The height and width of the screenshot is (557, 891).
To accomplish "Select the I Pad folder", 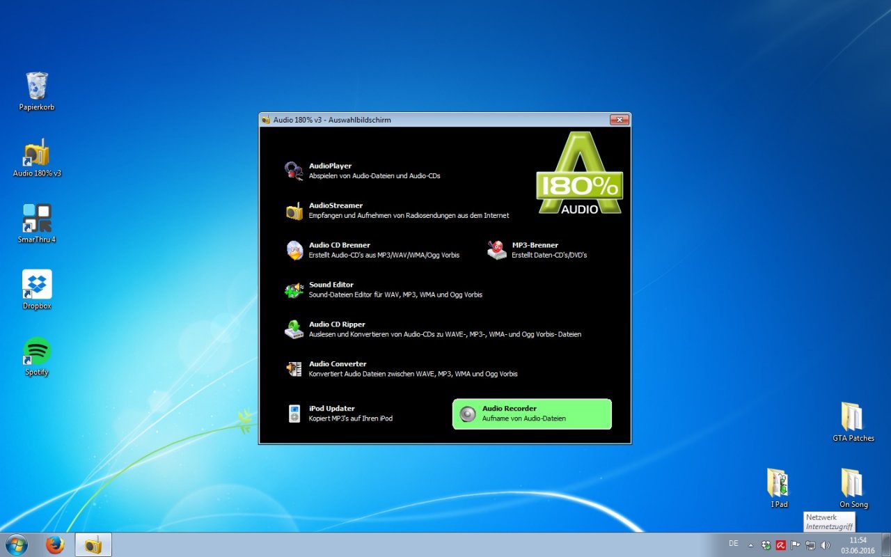I will pos(780,488).
